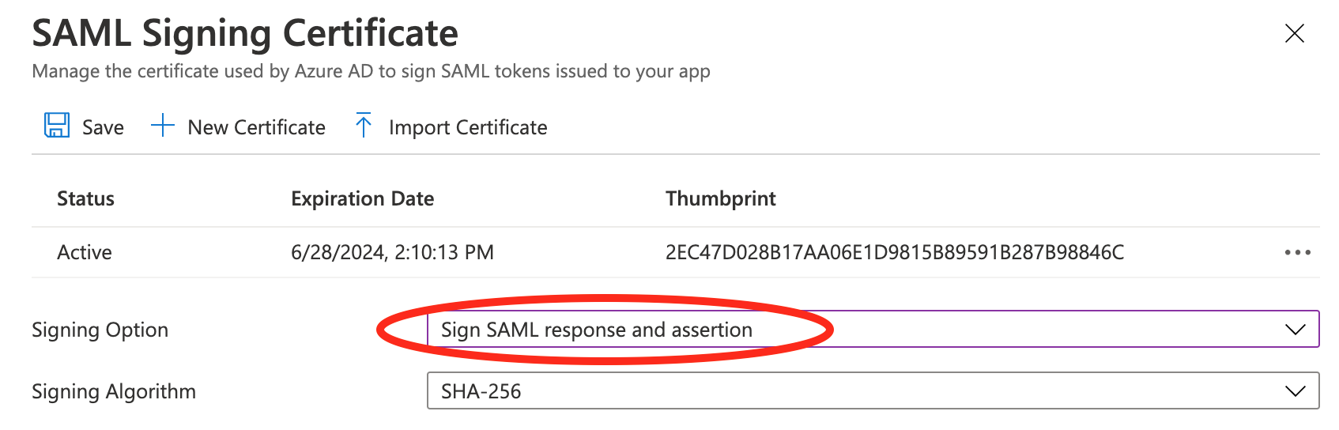Viewport: 1339px width, 430px height.
Task: Click the 6/28/2024 expiration date cell
Action: pos(392,252)
